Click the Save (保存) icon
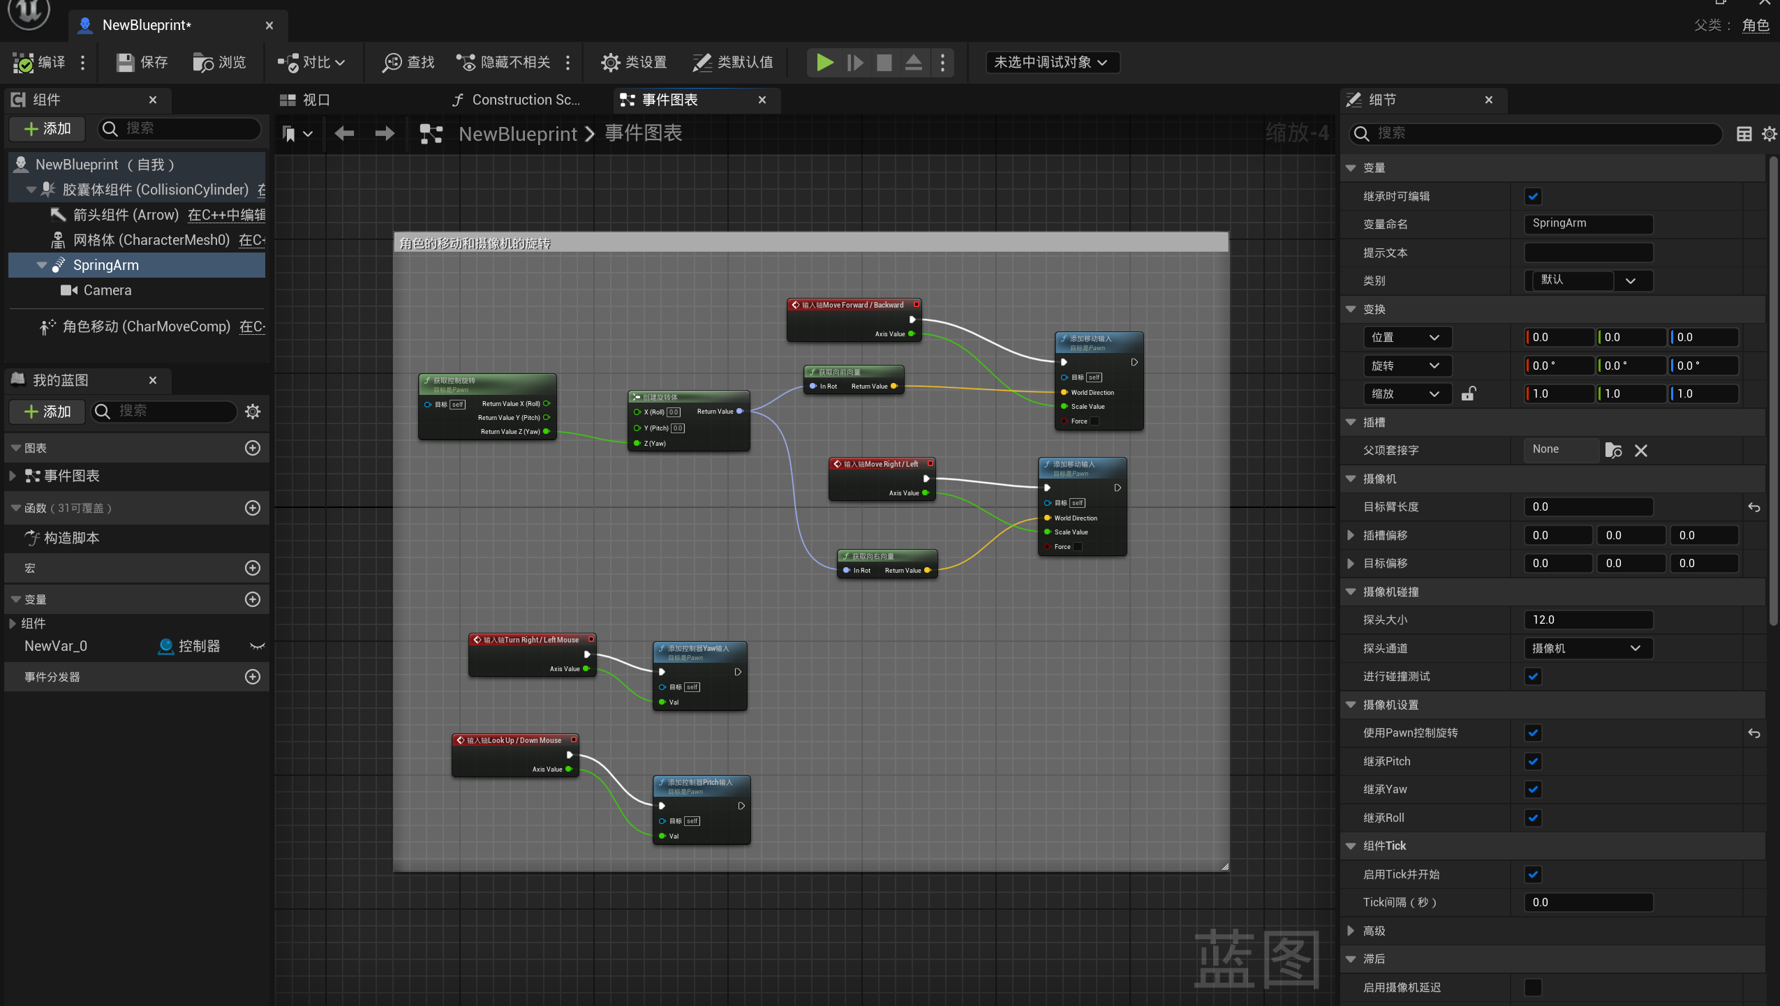Viewport: 1780px width, 1006px height. point(126,63)
